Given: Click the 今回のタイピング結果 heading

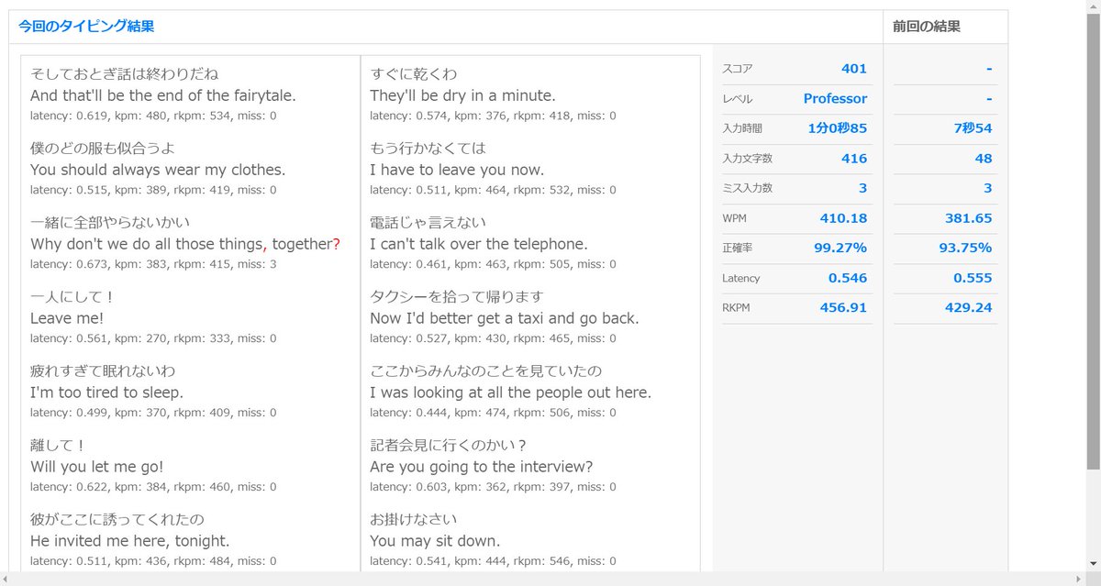Looking at the screenshot, I should click(x=86, y=27).
